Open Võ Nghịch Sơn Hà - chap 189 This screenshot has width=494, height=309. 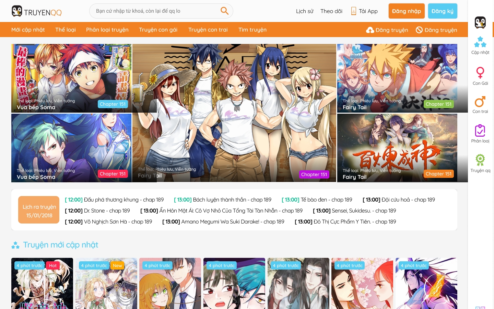pos(108,222)
